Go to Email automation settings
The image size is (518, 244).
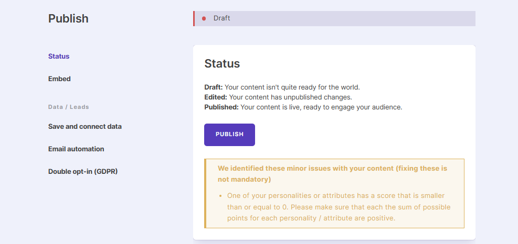(76, 149)
